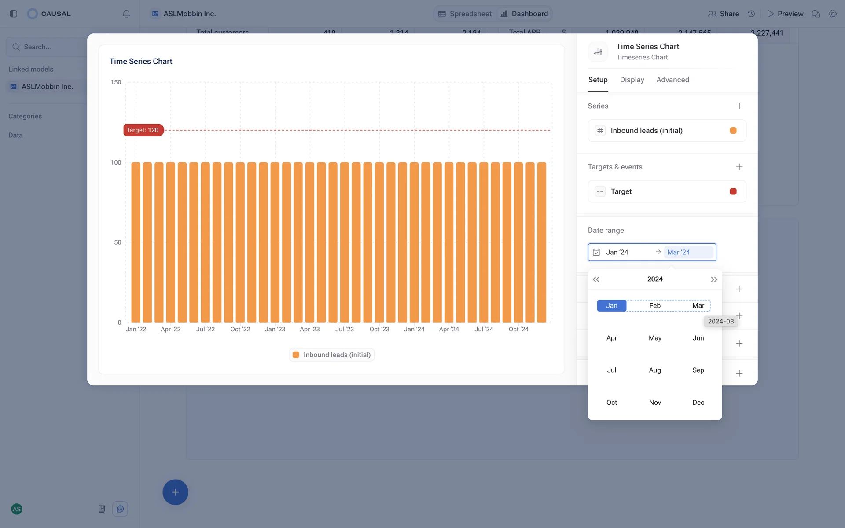Screen dimensions: 845x528
Task: Click the Preview button
Action: pyautogui.click(x=785, y=14)
